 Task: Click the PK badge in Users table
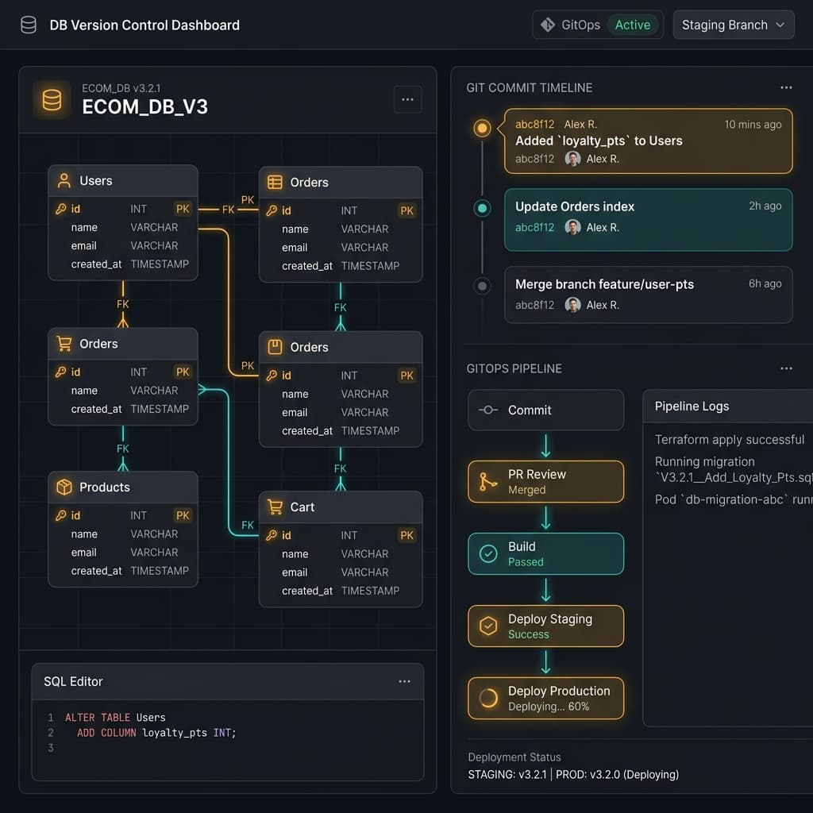[183, 209]
